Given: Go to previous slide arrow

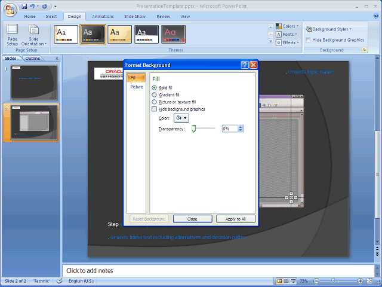Looking at the screenshot, I should pos(377,249).
